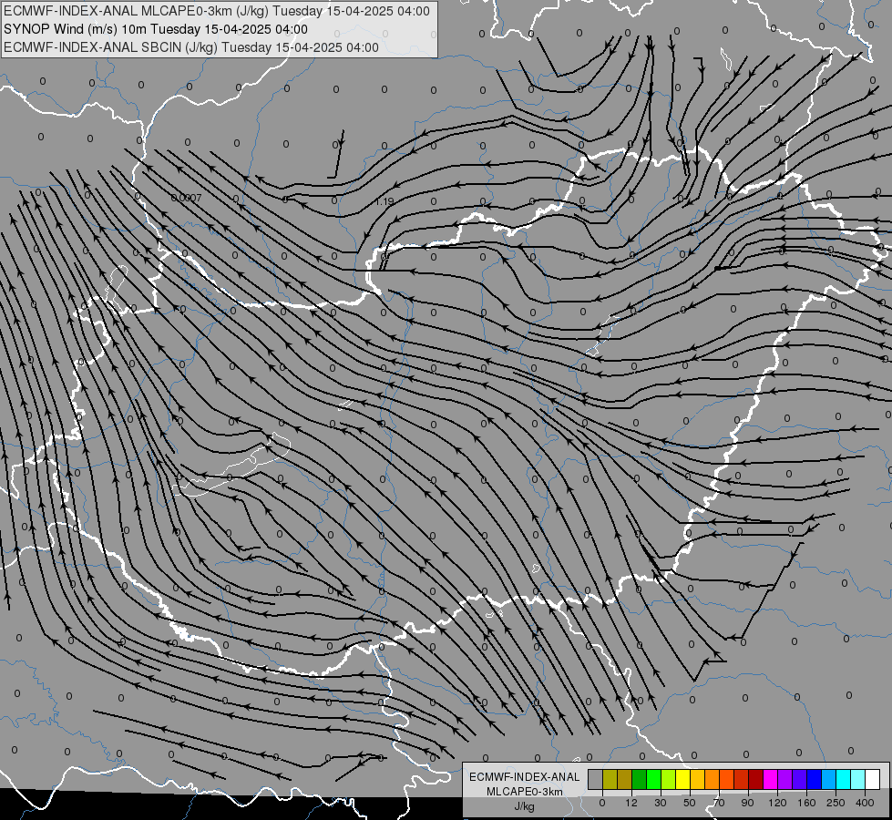Select the map value '1.19'

pos(384,201)
